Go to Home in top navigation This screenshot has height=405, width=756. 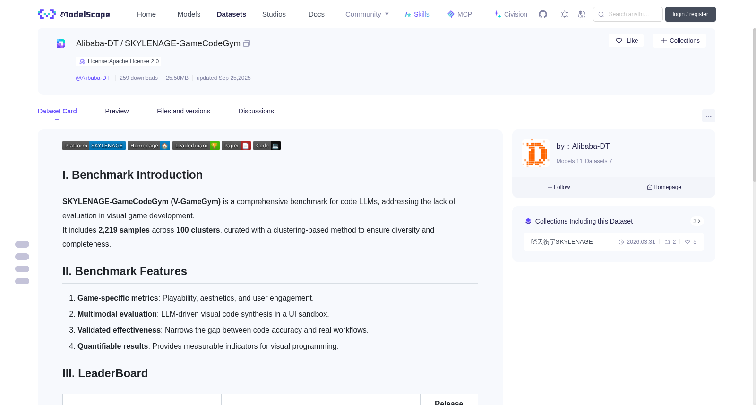point(146,14)
